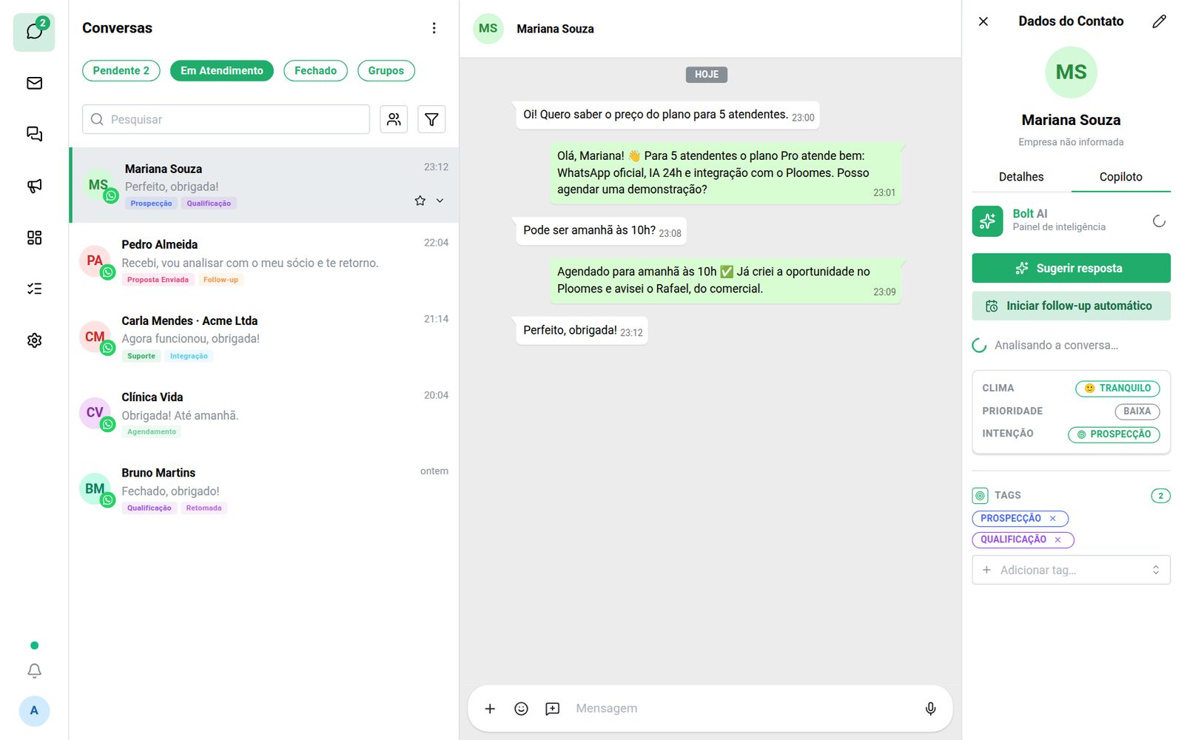Click the TAGS target icon
Viewport: 1184px width, 740px height.
pos(980,496)
